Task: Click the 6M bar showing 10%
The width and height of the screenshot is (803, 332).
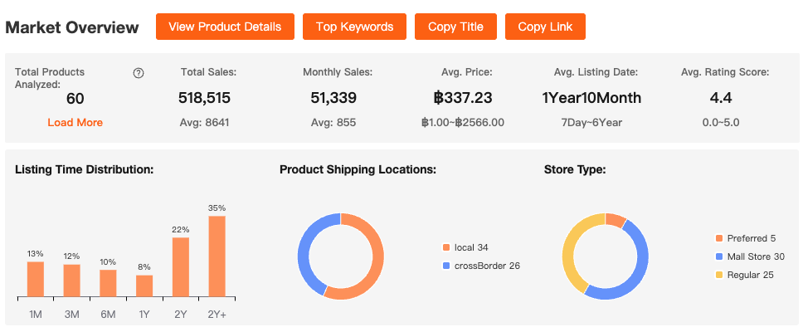Action: (108, 283)
